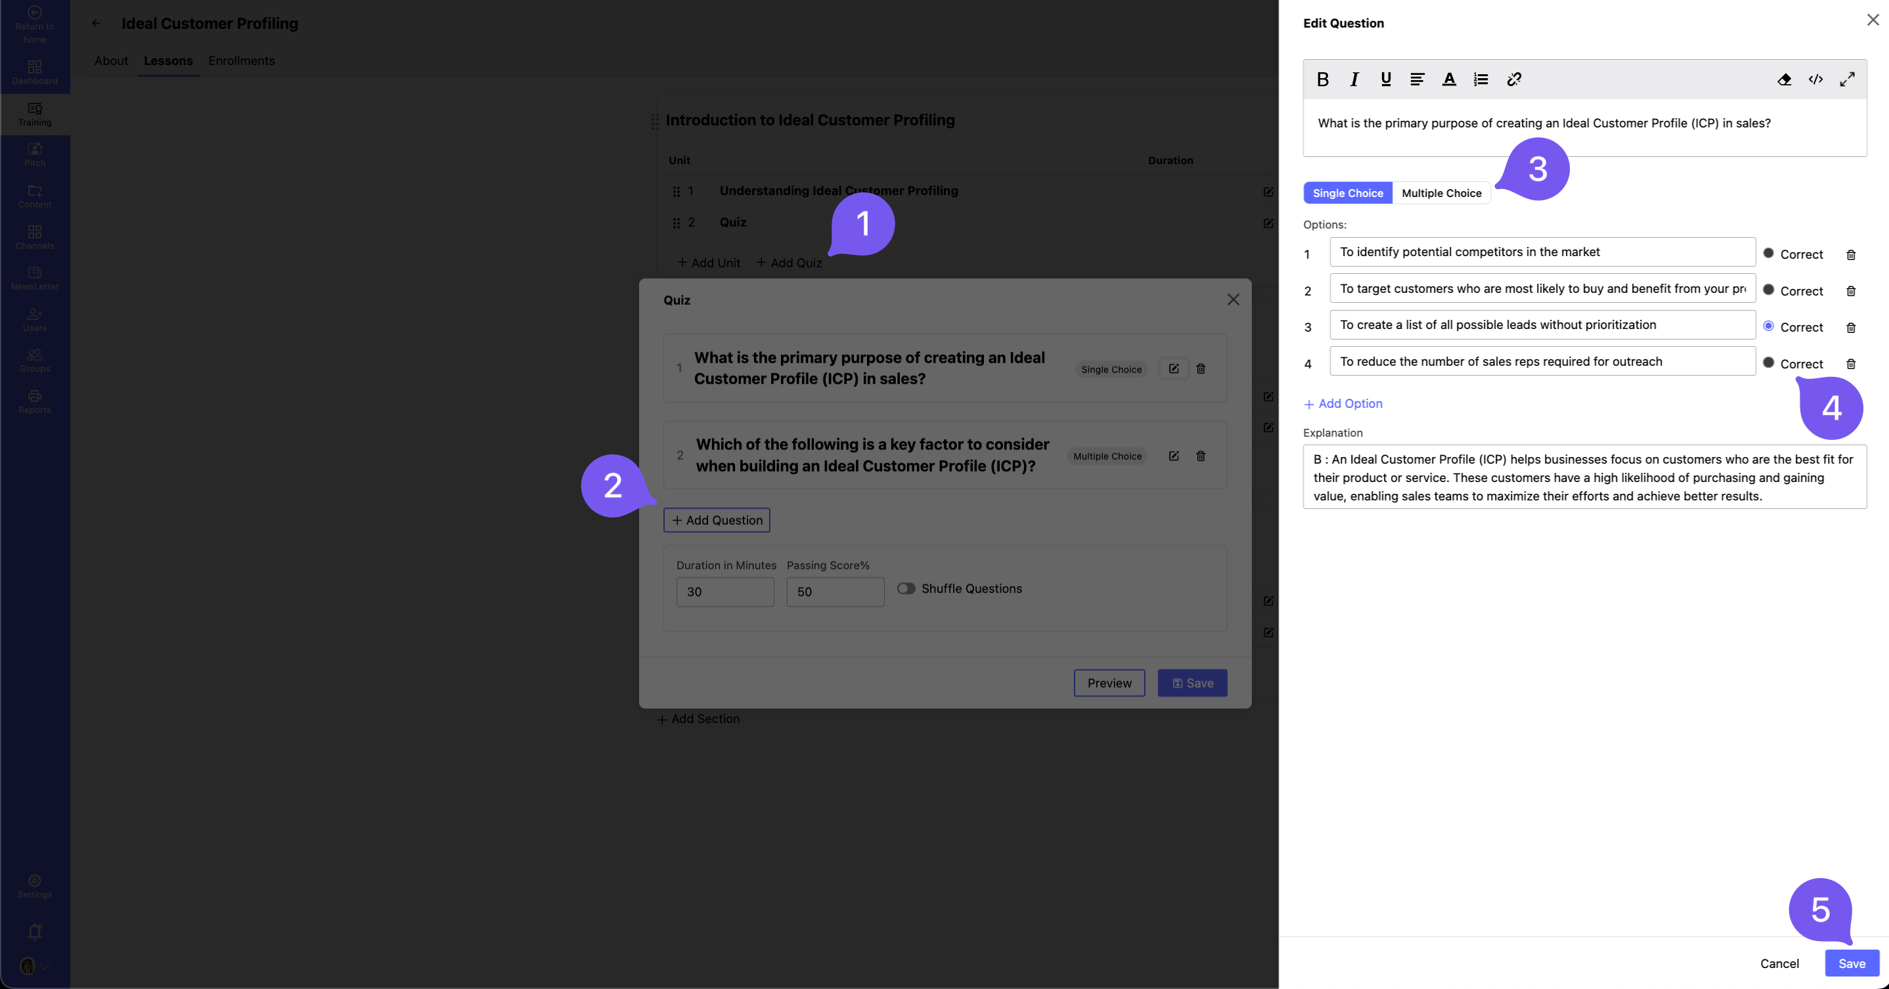
Task: Toggle the Shuffle Questions switch
Action: tap(906, 588)
